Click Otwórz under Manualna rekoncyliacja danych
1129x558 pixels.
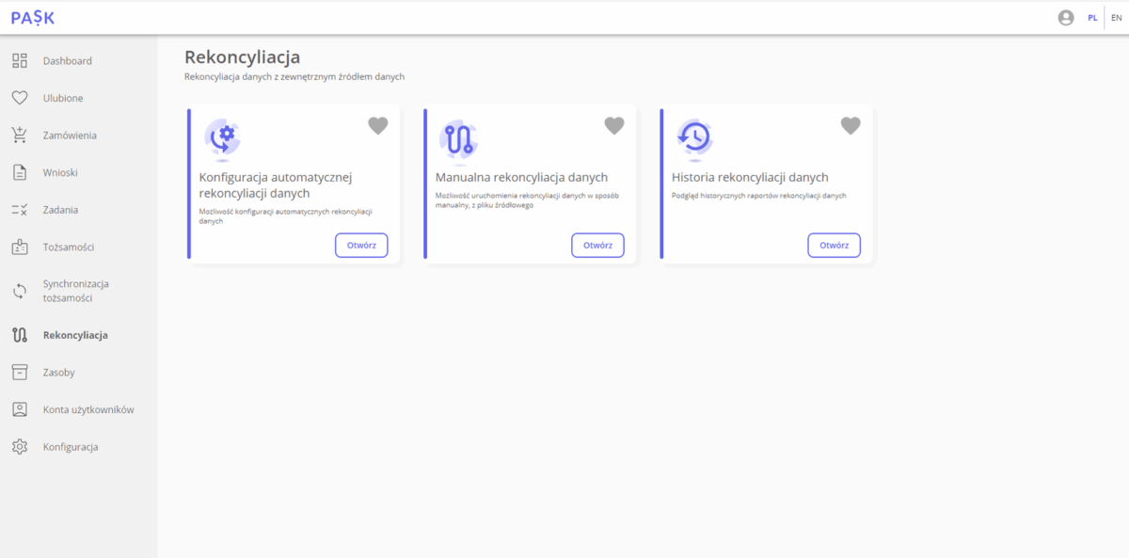pos(597,246)
